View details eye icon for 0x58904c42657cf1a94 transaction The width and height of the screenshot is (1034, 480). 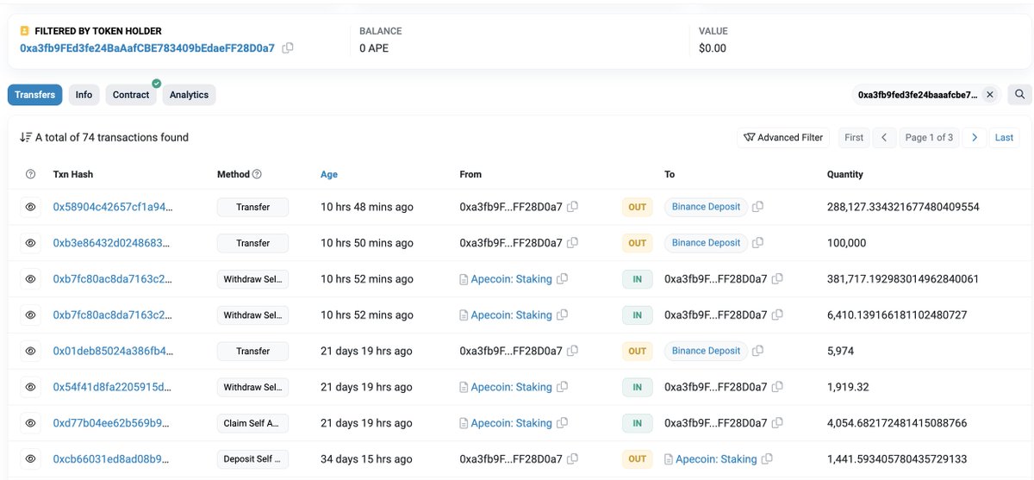pos(30,207)
